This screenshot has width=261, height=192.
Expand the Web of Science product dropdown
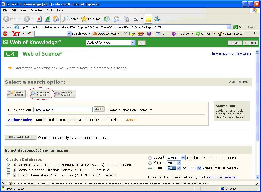[x=133, y=43]
